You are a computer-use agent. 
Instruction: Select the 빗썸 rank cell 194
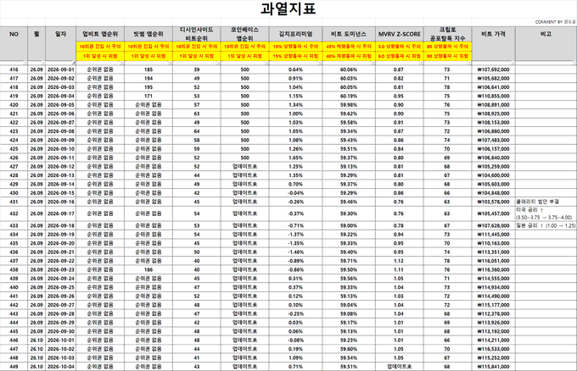coord(148,78)
